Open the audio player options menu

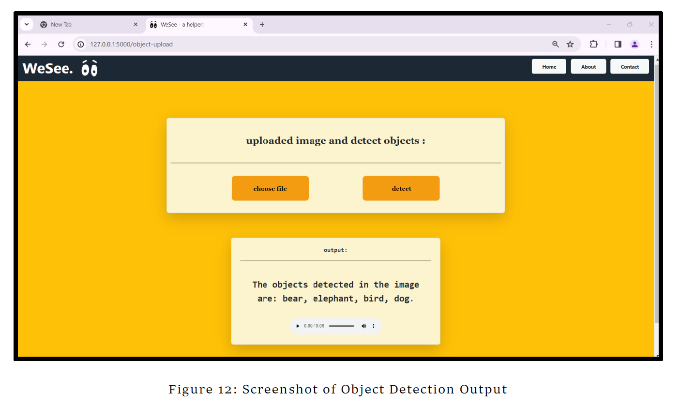373,326
